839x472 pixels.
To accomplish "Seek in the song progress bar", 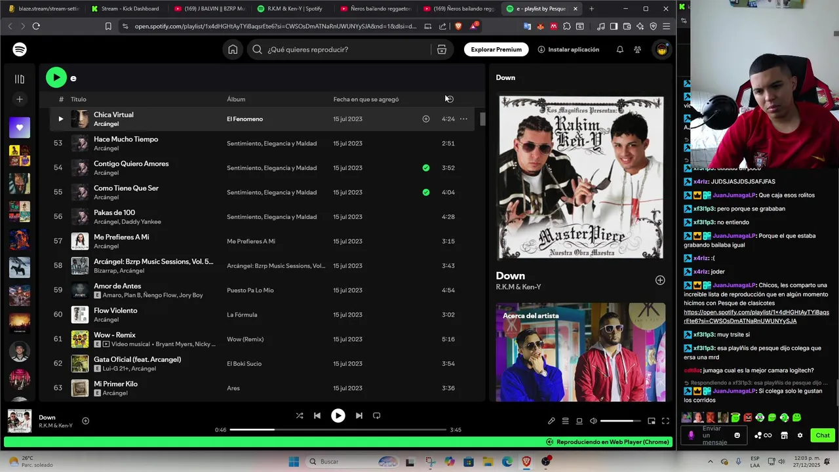I will [338, 429].
